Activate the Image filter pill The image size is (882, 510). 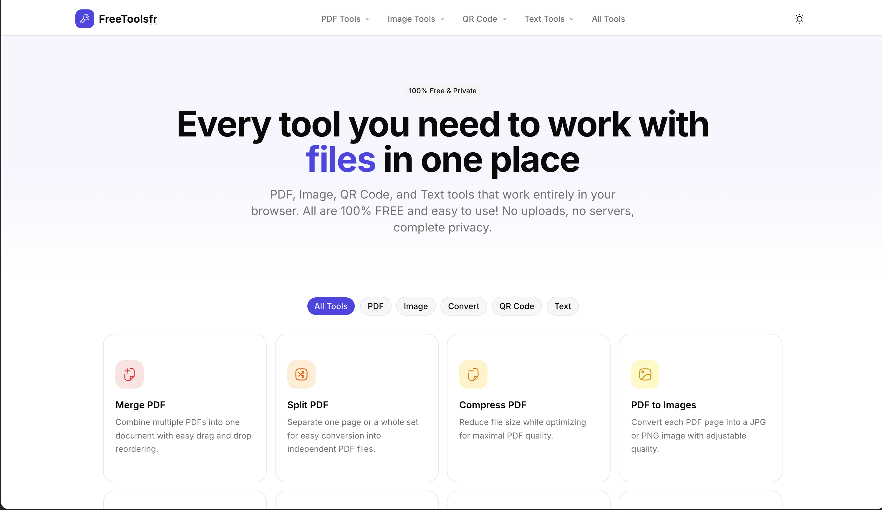(415, 306)
